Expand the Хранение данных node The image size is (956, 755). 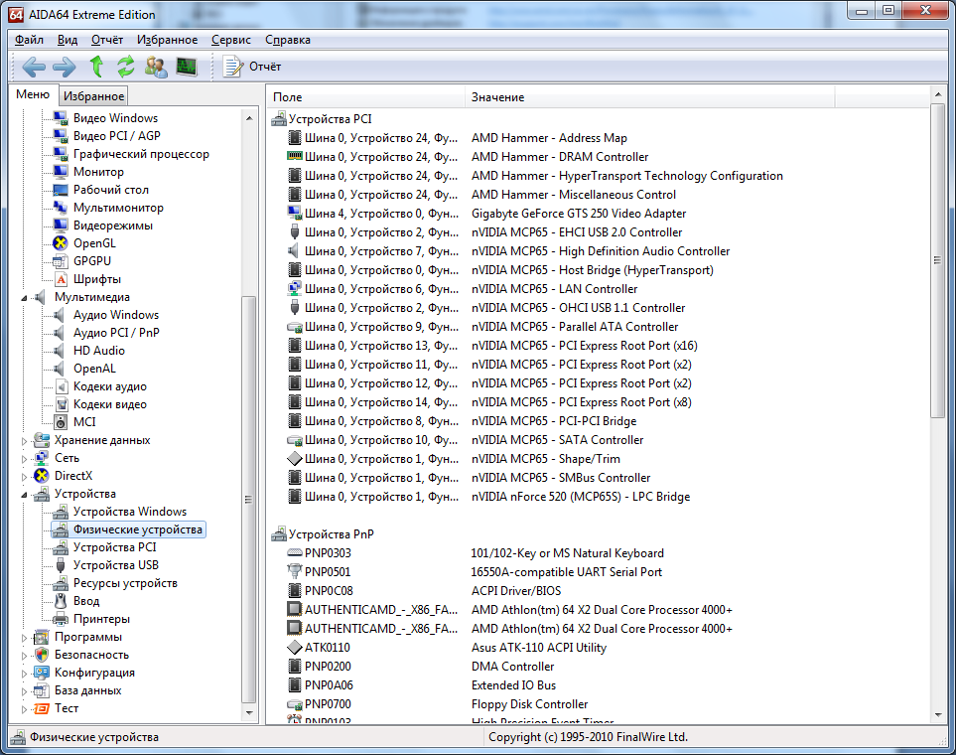(x=24, y=441)
